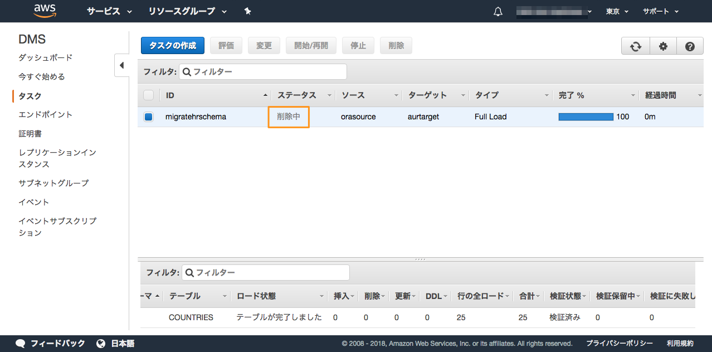Click the pin shortcut icon in header

(248, 11)
